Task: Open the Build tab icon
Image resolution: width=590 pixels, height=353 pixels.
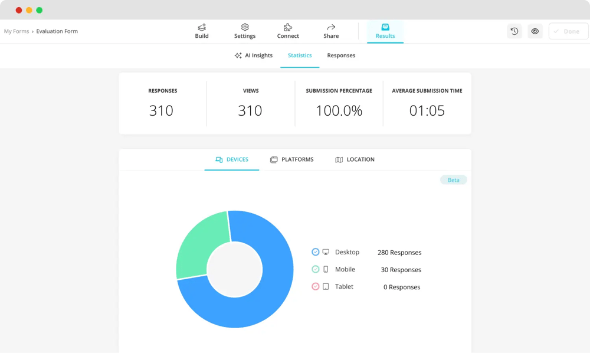Action: click(202, 27)
